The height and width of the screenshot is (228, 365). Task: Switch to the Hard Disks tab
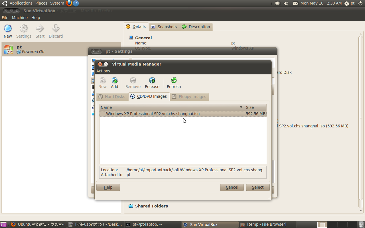[x=112, y=97]
